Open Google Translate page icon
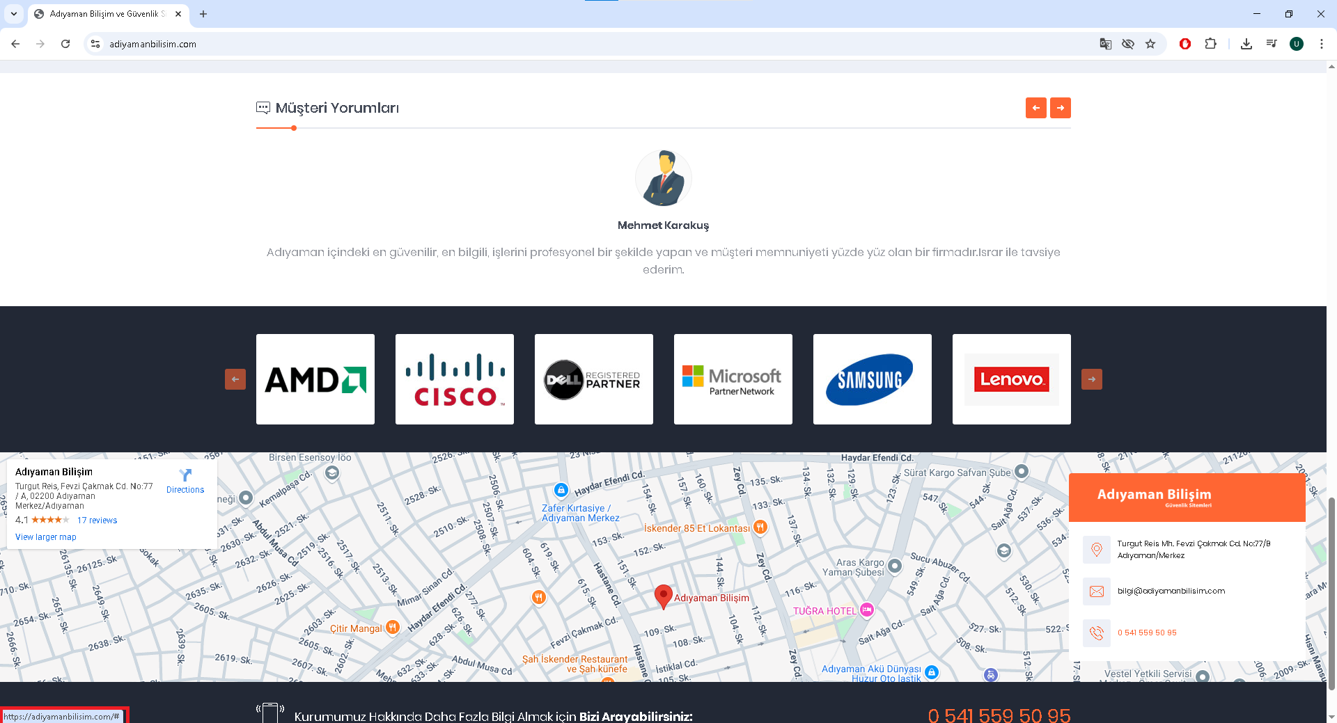Viewport: 1337px width, 723px height. [1105, 44]
